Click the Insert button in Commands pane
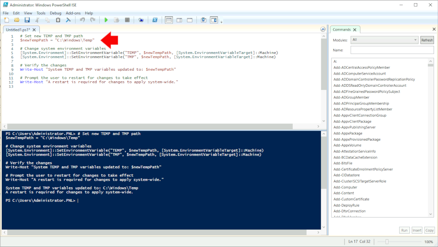This screenshot has width=438, height=247. (x=417, y=230)
